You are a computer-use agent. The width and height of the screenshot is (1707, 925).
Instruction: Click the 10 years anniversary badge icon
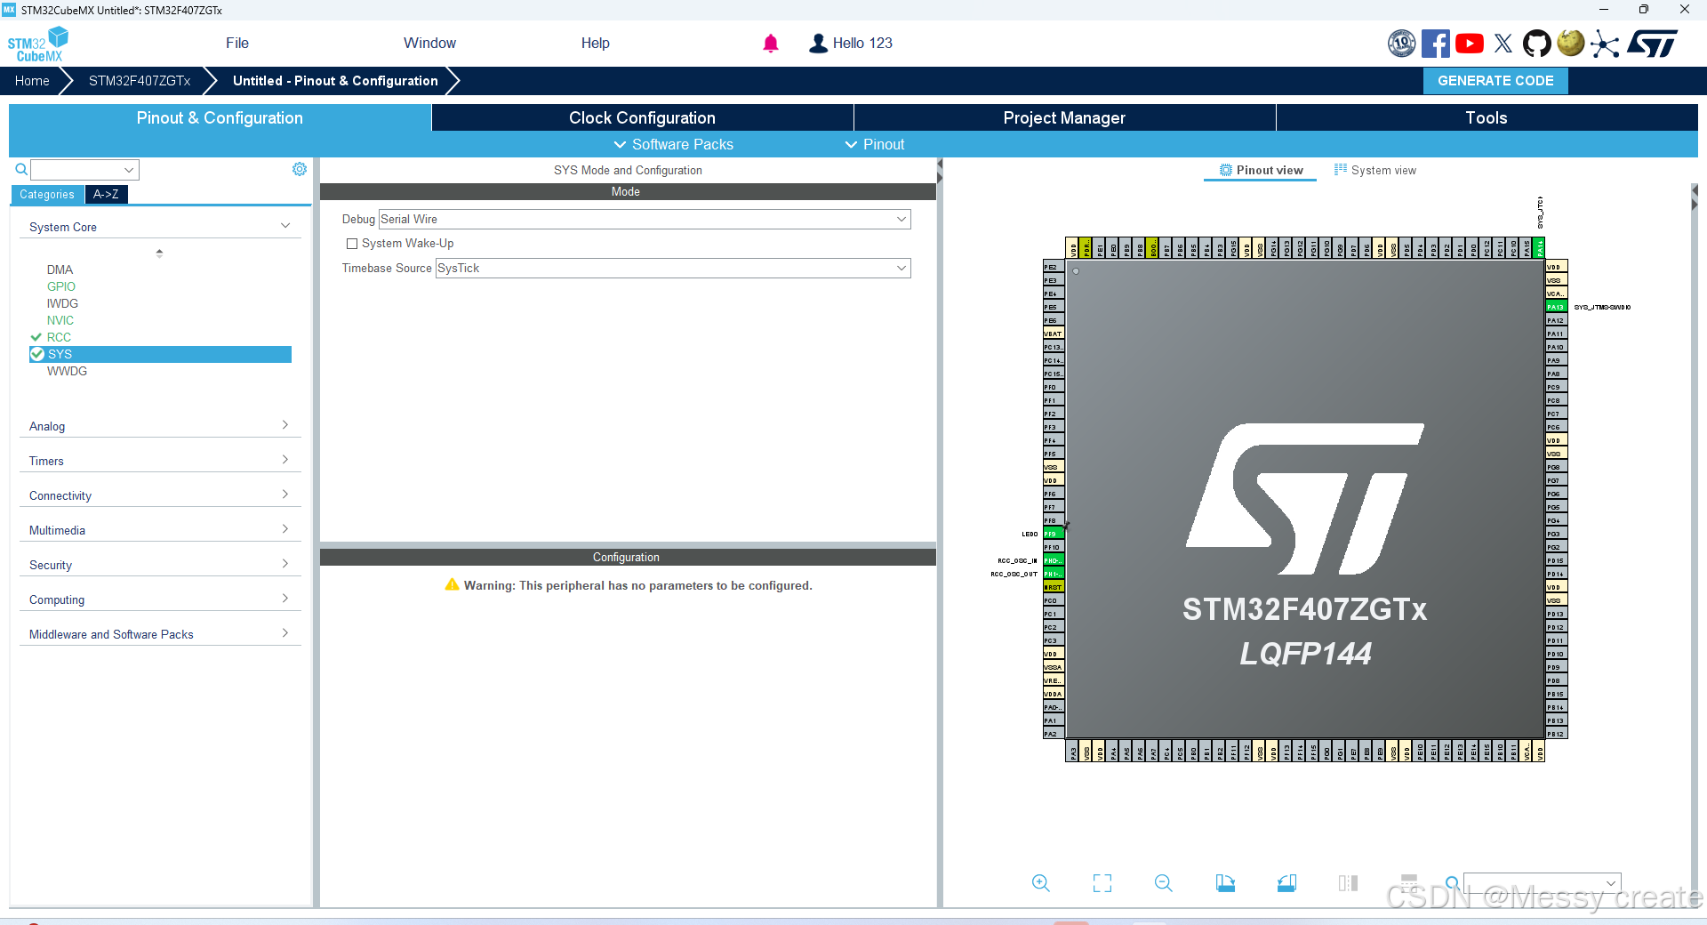point(1402,44)
